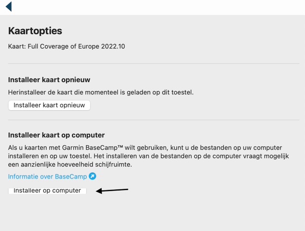Click the white top navigation bar

click(152, 7)
